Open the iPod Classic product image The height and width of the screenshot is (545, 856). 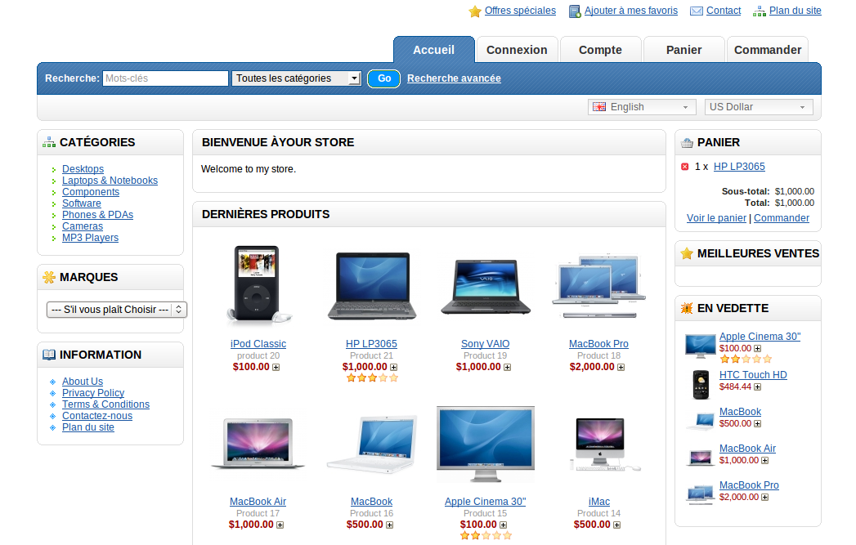(258, 285)
